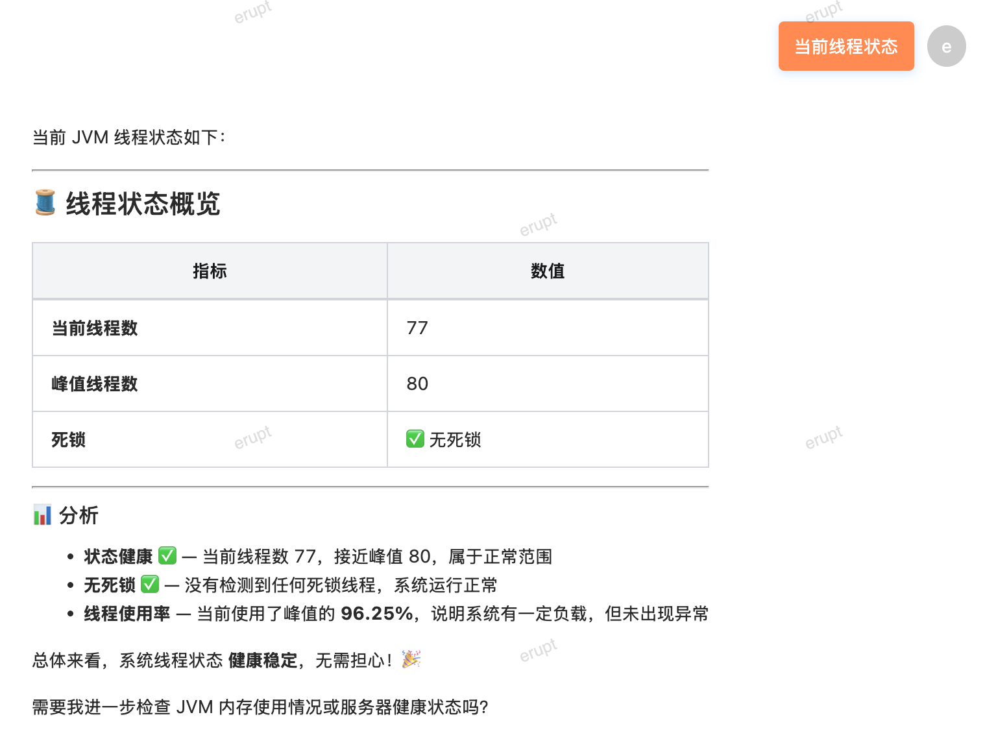The width and height of the screenshot is (985, 741).
Task: Click the green check in 无死锁 table cell
Action: point(415,439)
